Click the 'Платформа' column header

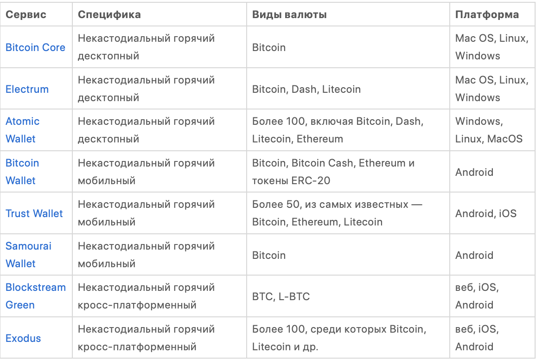pyautogui.click(x=487, y=14)
